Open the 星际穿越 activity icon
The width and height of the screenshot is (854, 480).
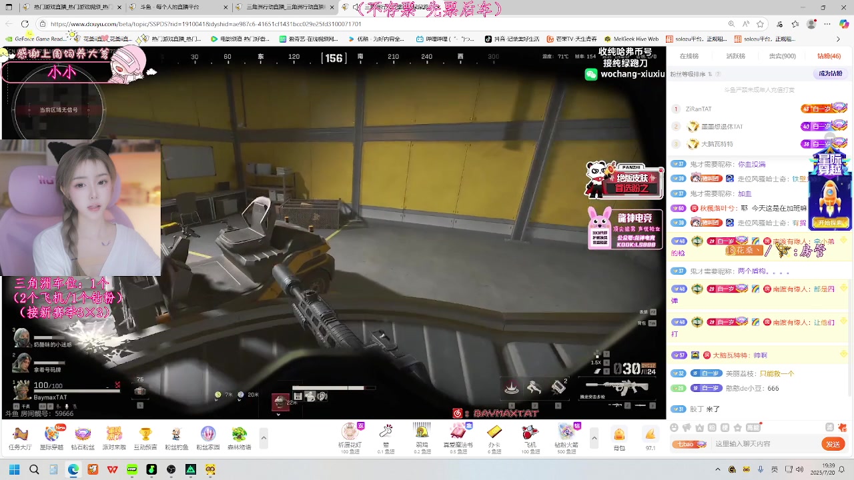51,438
